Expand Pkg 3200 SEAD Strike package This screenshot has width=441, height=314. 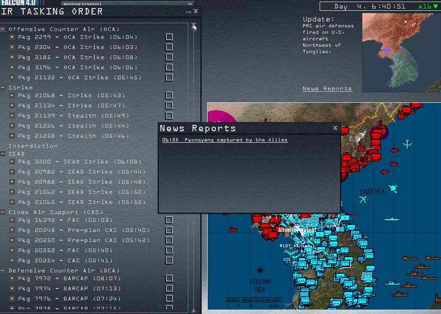coord(12,162)
